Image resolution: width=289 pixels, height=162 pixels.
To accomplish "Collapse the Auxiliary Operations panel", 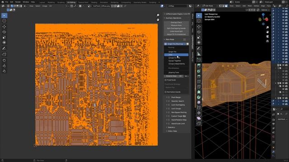I will pyautogui.click(x=164, y=18).
